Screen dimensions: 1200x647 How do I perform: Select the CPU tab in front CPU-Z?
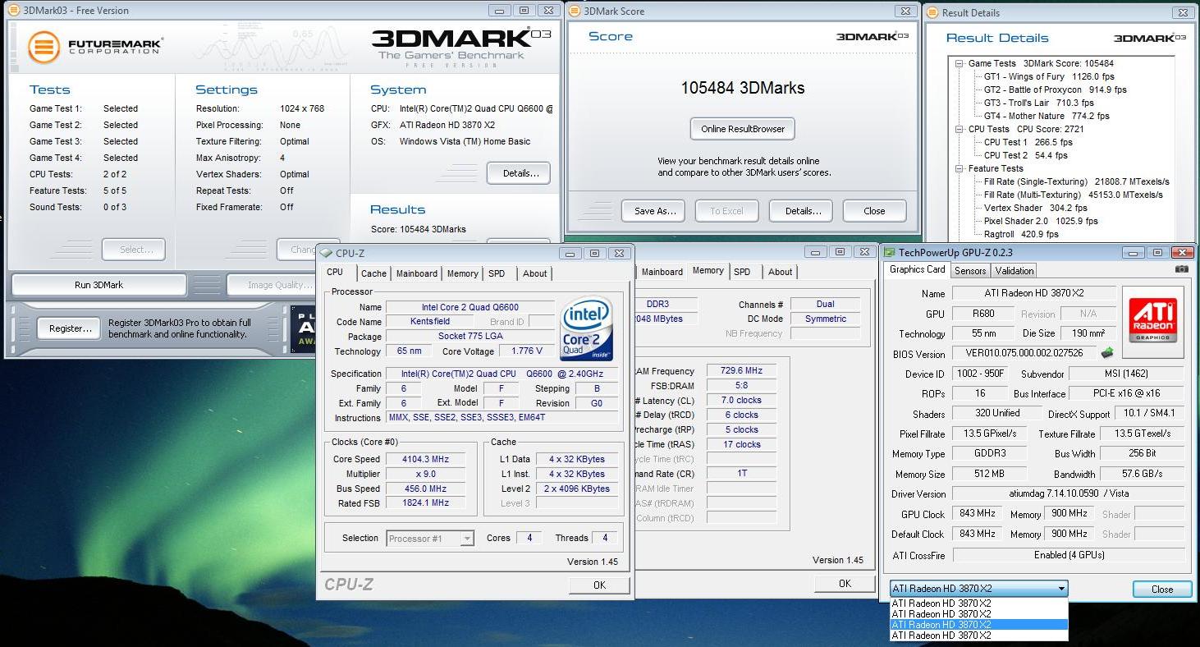[x=335, y=273]
